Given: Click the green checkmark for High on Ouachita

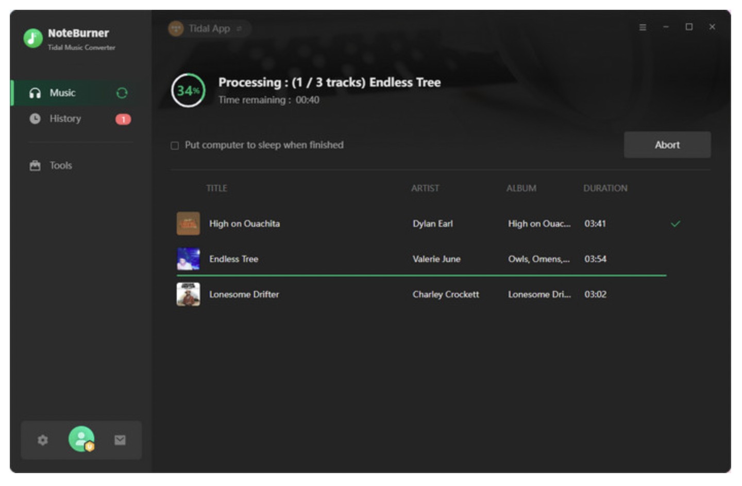Looking at the screenshot, I should [676, 224].
